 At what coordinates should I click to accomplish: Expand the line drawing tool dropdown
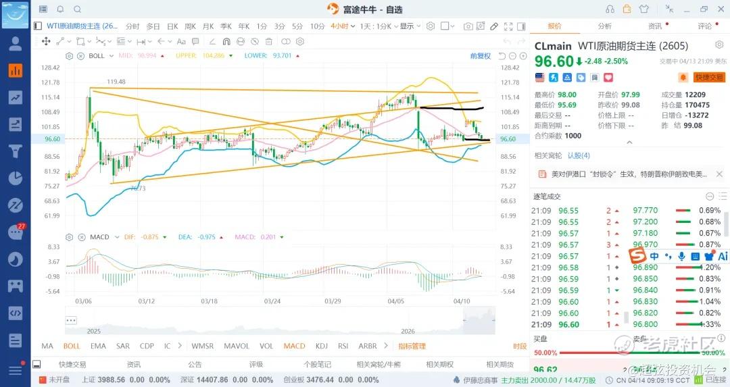70,41
